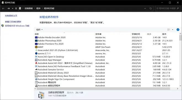Click the Autodesk Material Library 2022 icon

(36, 73)
